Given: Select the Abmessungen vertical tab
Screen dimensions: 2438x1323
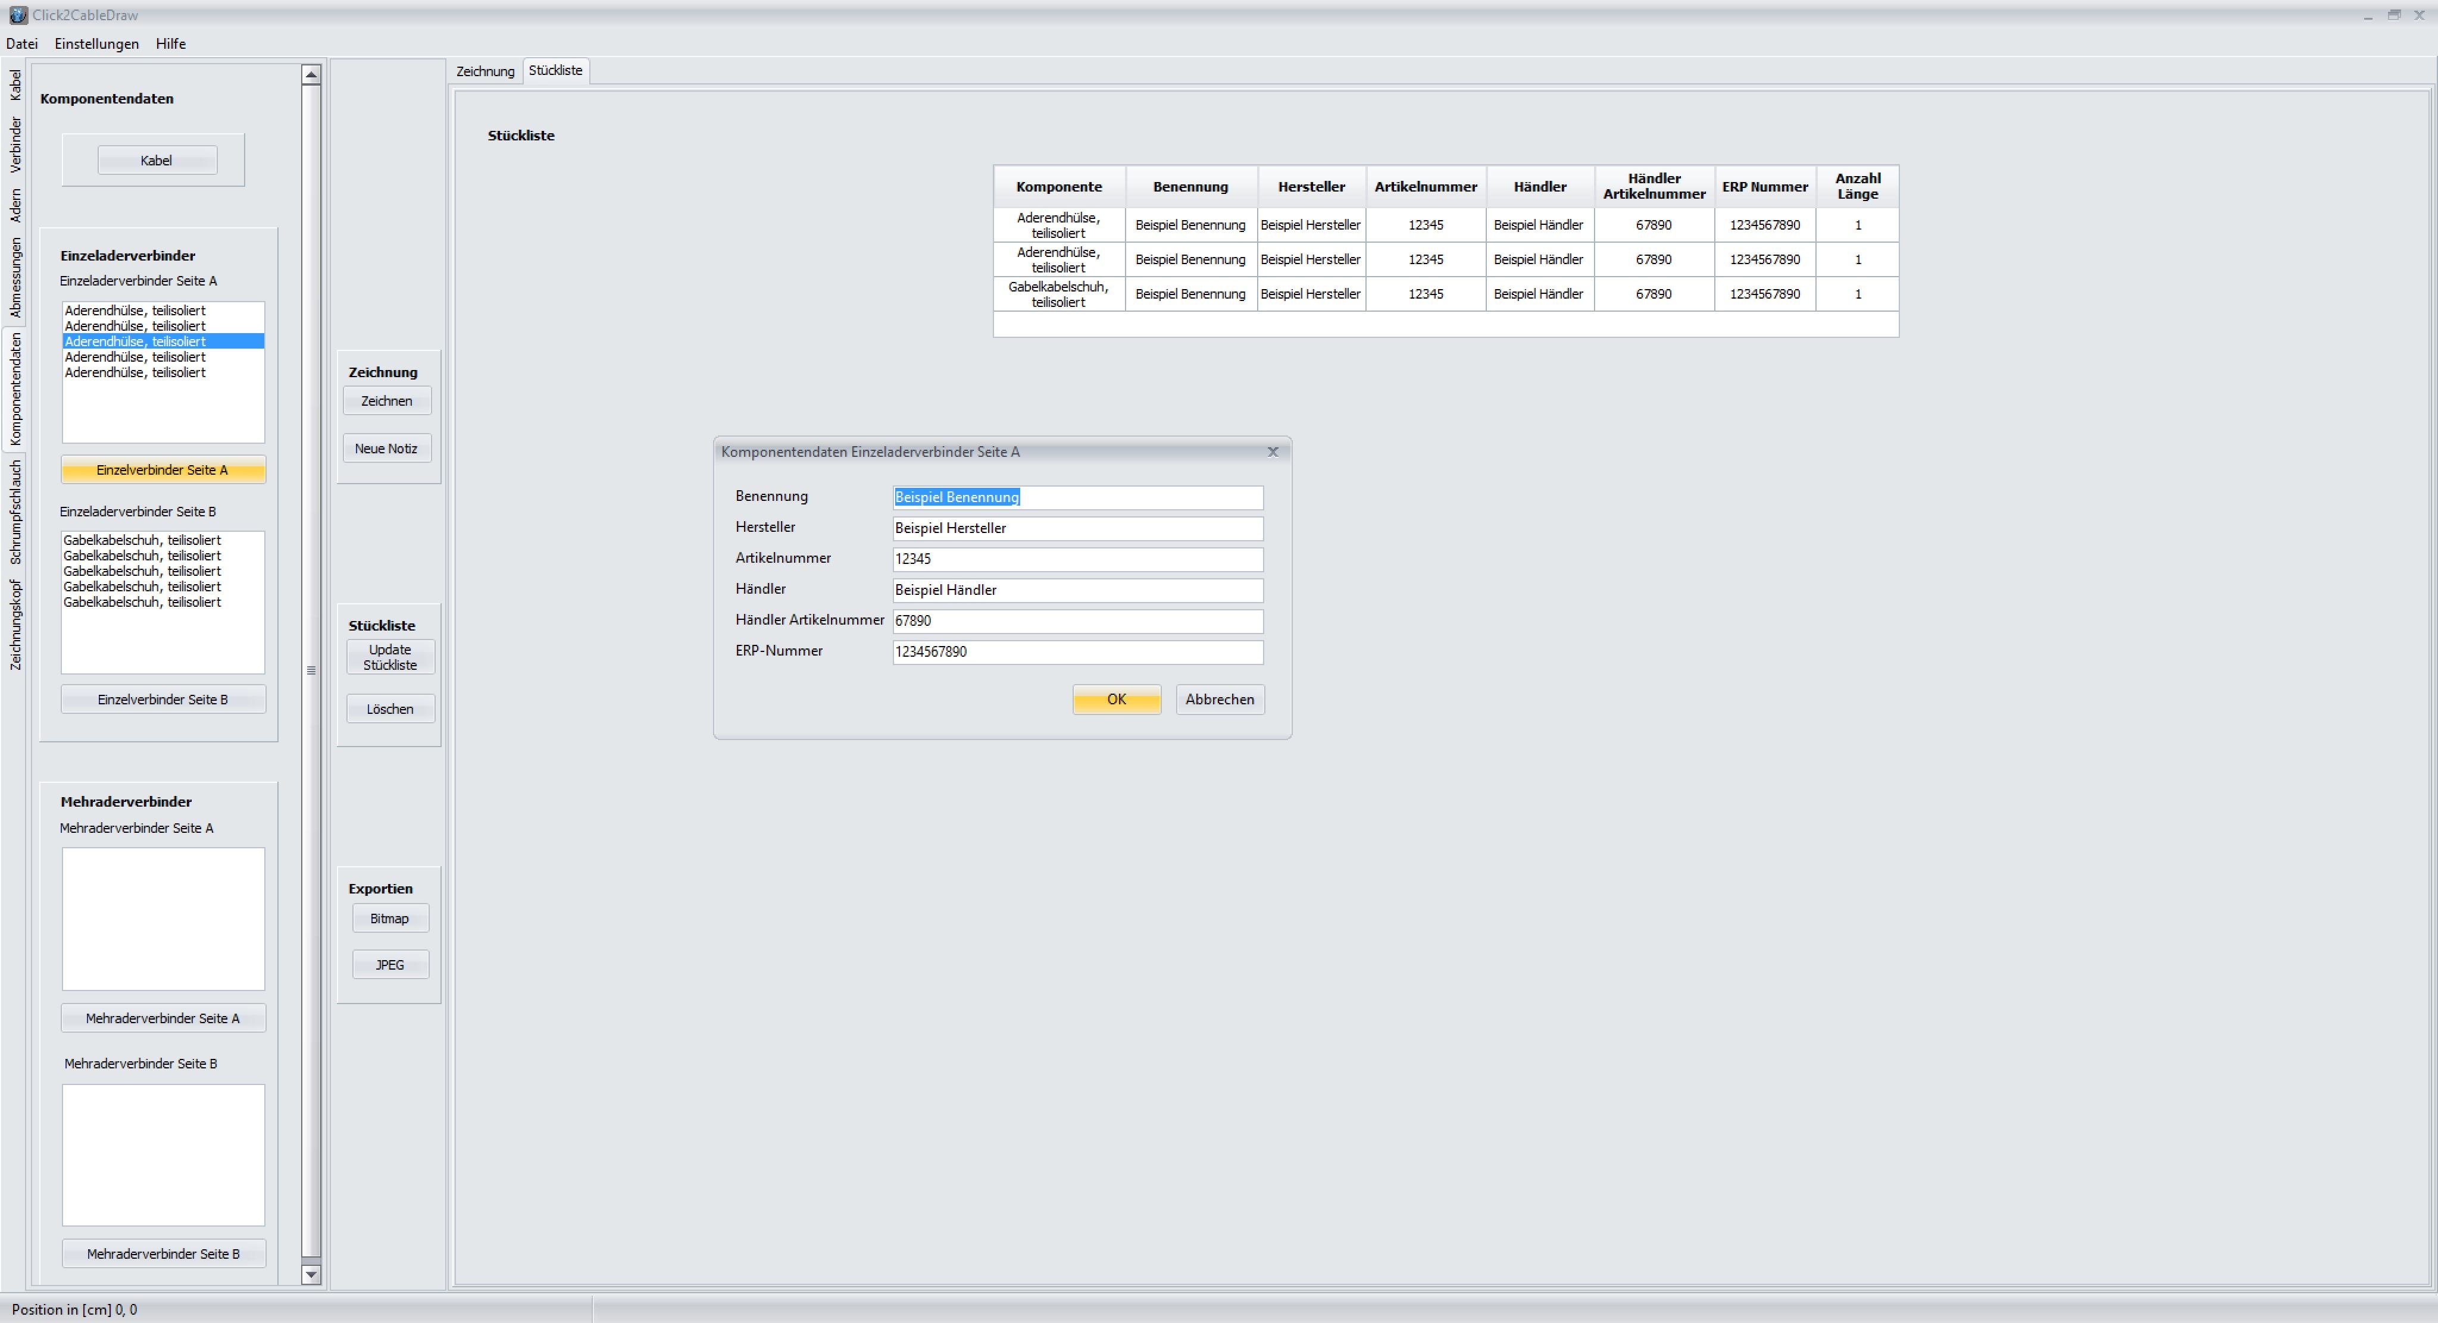Looking at the screenshot, I should pyautogui.click(x=15, y=277).
